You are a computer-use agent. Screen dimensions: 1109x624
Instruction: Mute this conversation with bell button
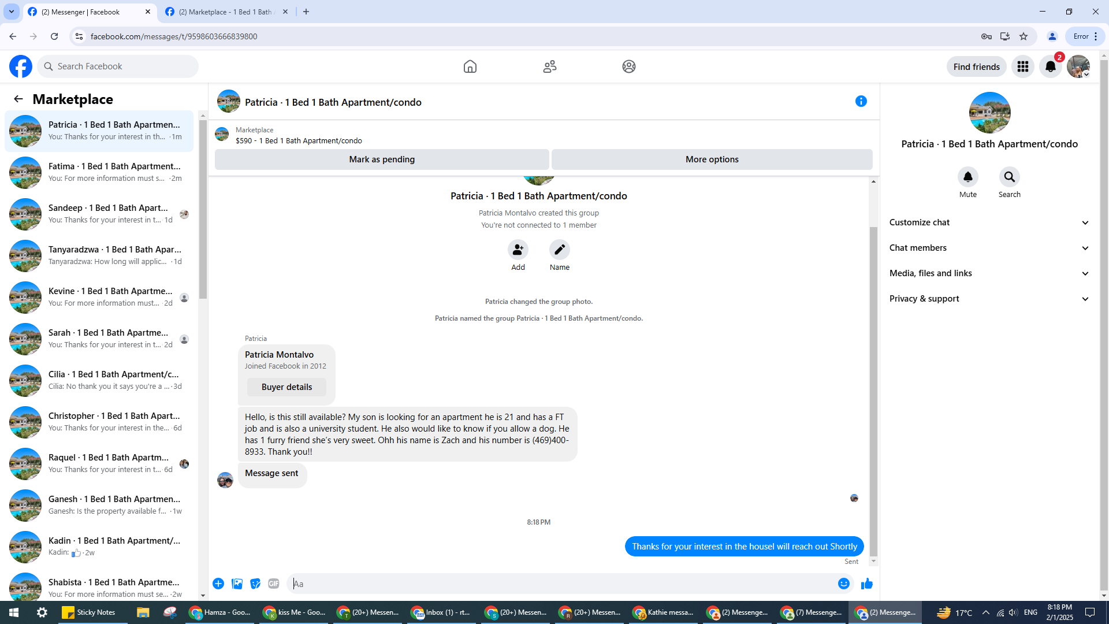967,177
